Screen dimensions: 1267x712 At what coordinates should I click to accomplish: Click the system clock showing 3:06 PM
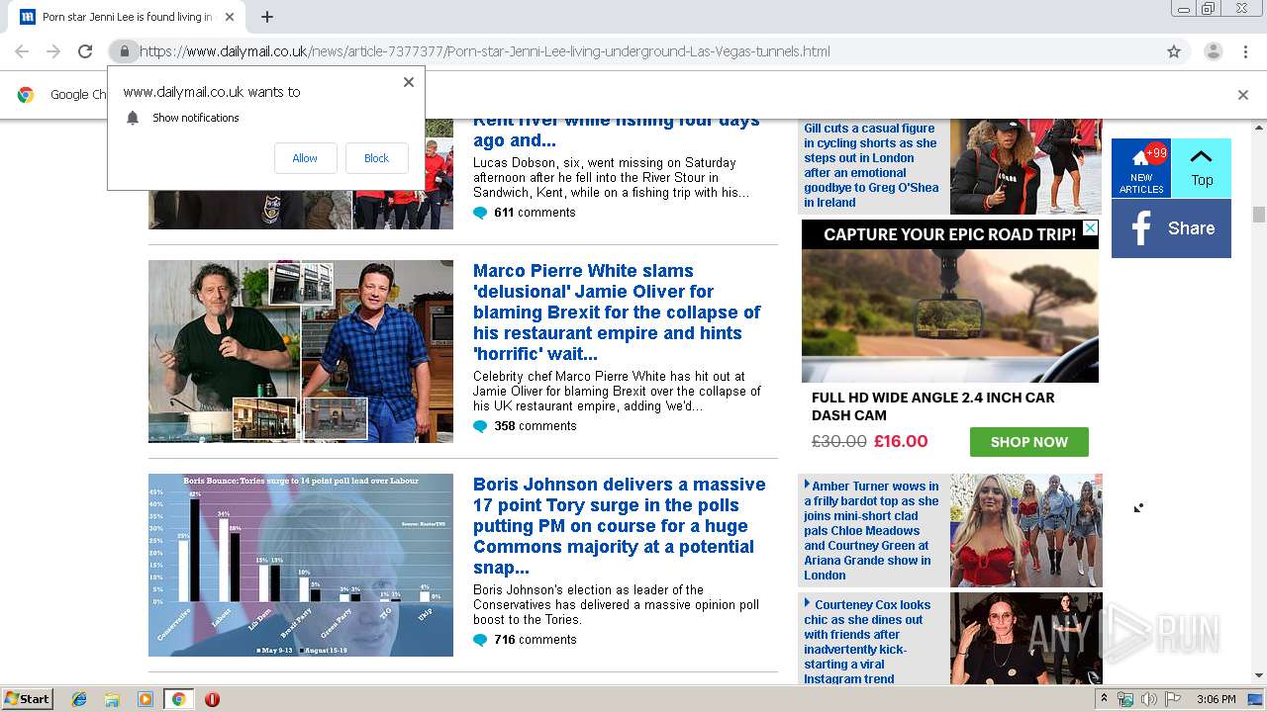point(1216,699)
